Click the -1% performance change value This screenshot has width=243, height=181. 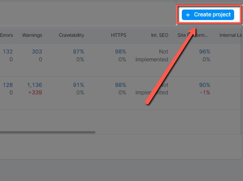point(205,92)
